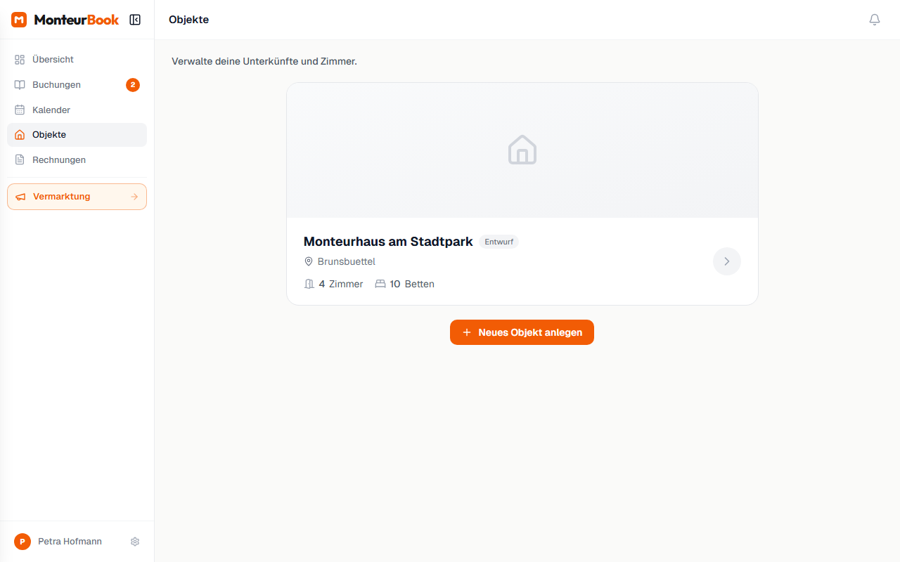This screenshot has height=562, width=900.
Task: Click the Entwurf status badge
Action: [x=499, y=242]
